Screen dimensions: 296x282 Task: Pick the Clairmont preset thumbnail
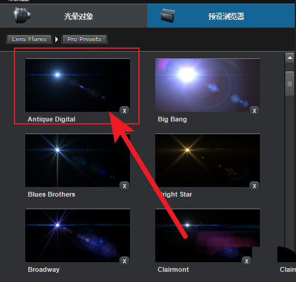(208, 236)
